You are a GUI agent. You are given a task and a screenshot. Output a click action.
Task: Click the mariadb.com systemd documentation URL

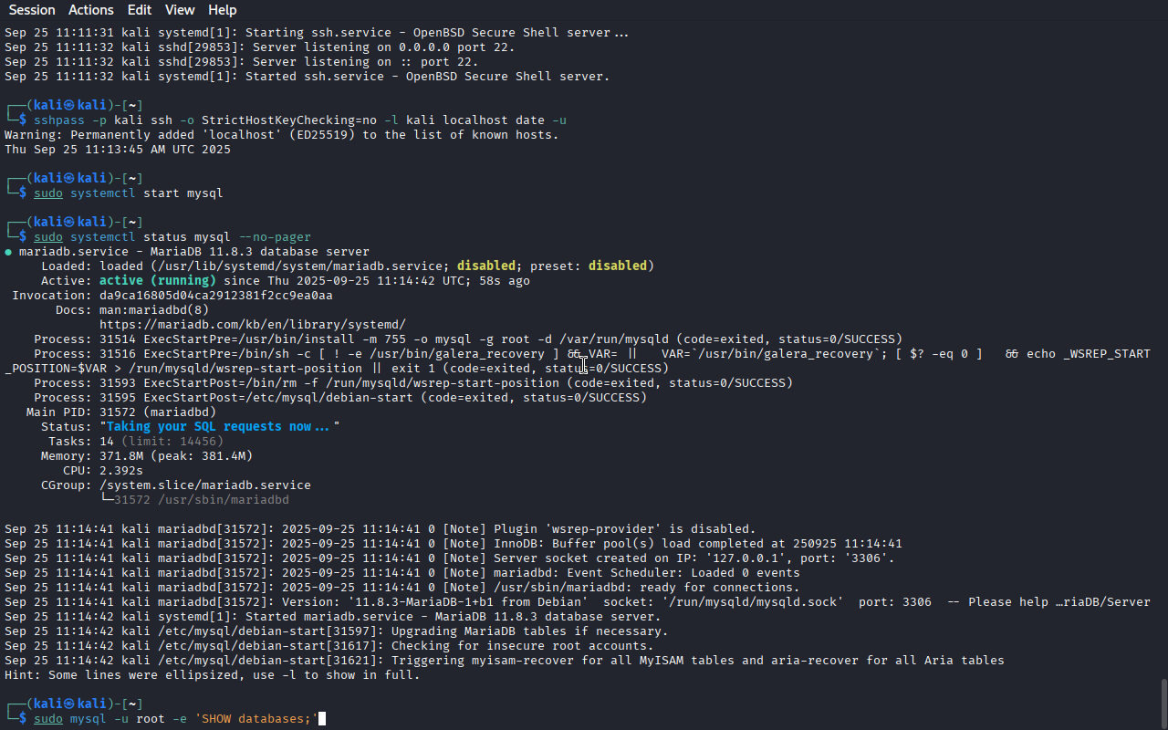(x=252, y=325)
